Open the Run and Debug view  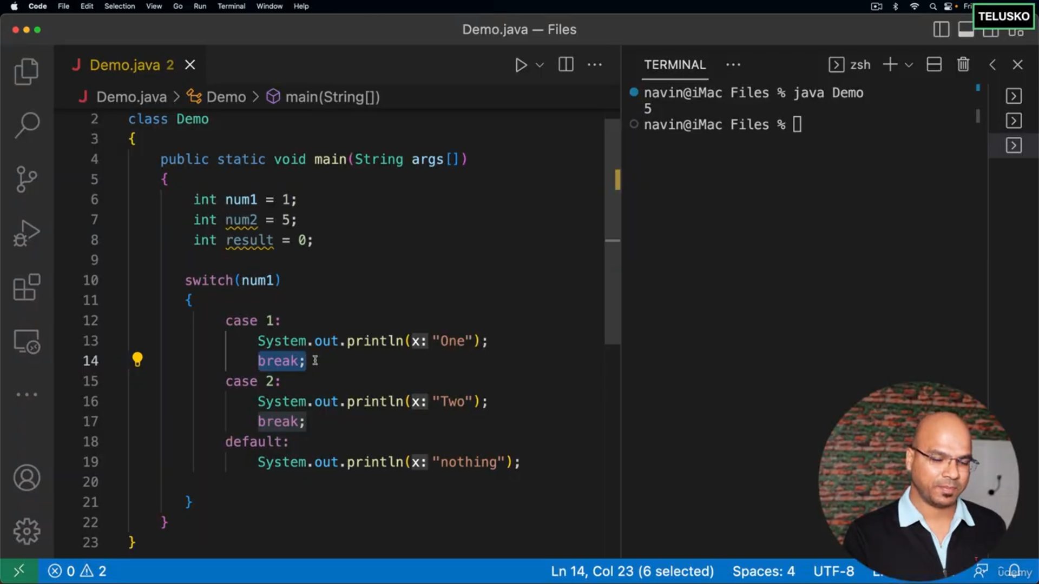click(26, 233)
